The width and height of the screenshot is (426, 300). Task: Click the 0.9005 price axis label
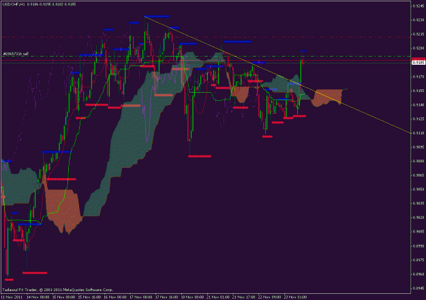click(x=419, y=232)
